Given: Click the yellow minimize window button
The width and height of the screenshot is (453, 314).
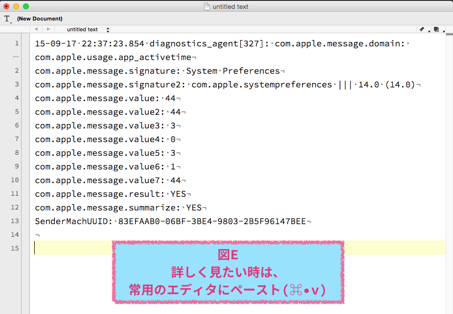Looking at the screenshot, I should [16, 6].
